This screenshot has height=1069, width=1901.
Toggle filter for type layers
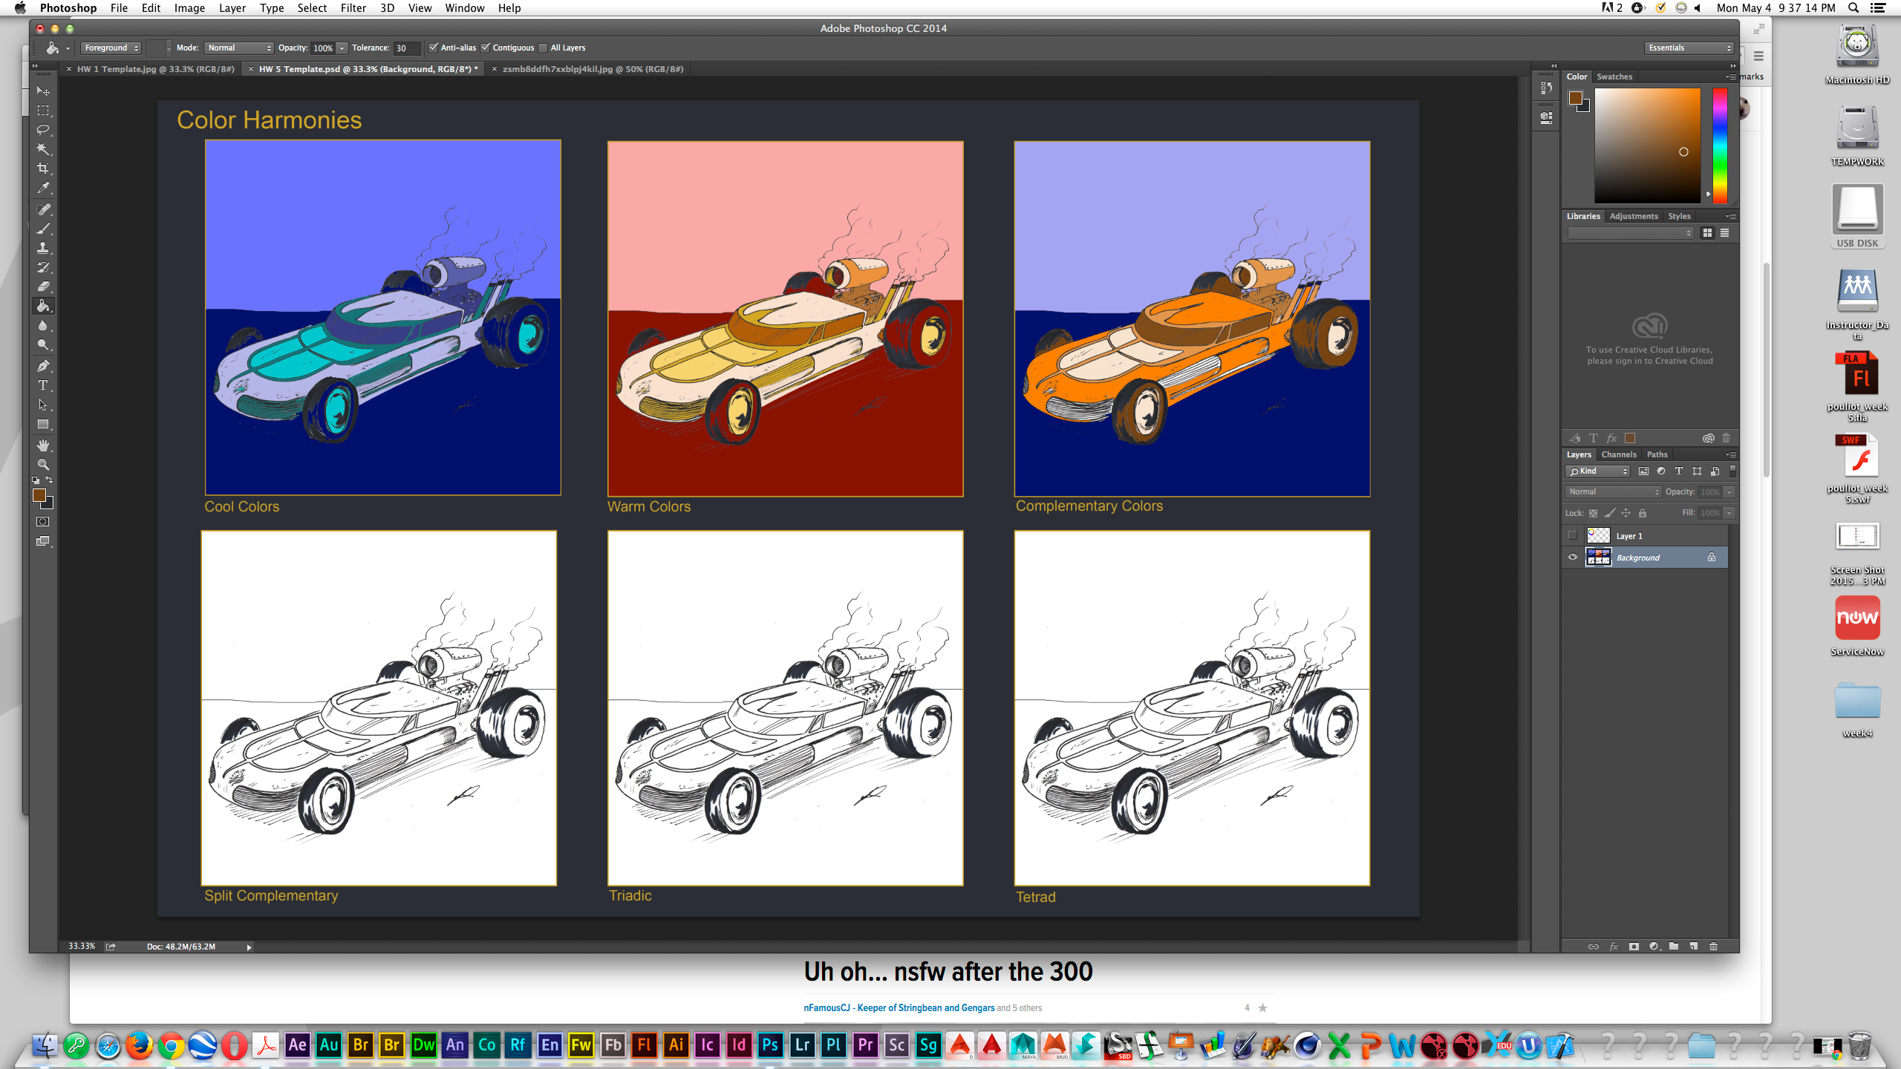pos(1679,471)
